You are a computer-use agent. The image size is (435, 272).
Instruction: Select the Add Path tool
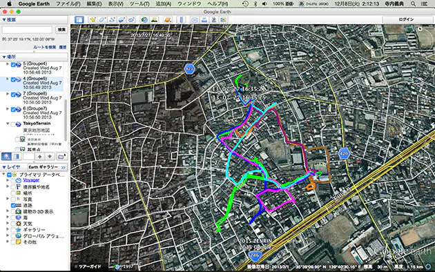point(112,20)
